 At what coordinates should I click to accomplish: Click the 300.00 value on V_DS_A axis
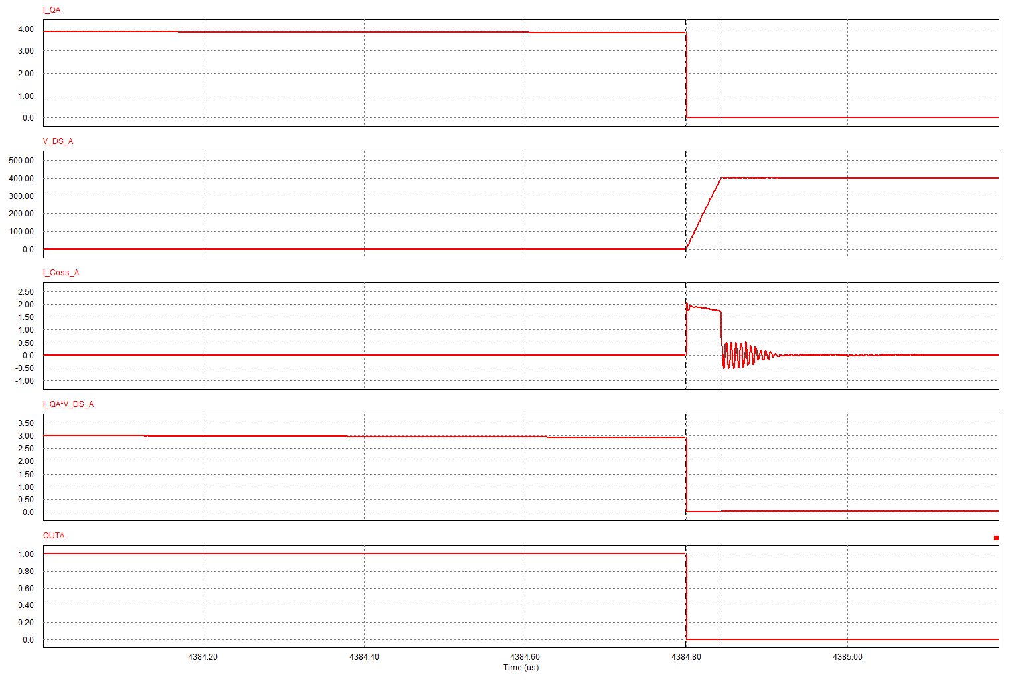point(21,196)
